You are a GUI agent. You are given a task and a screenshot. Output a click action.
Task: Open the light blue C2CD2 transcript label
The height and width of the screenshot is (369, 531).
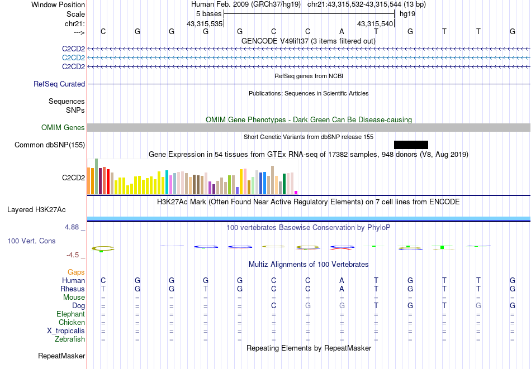point(73,58)
